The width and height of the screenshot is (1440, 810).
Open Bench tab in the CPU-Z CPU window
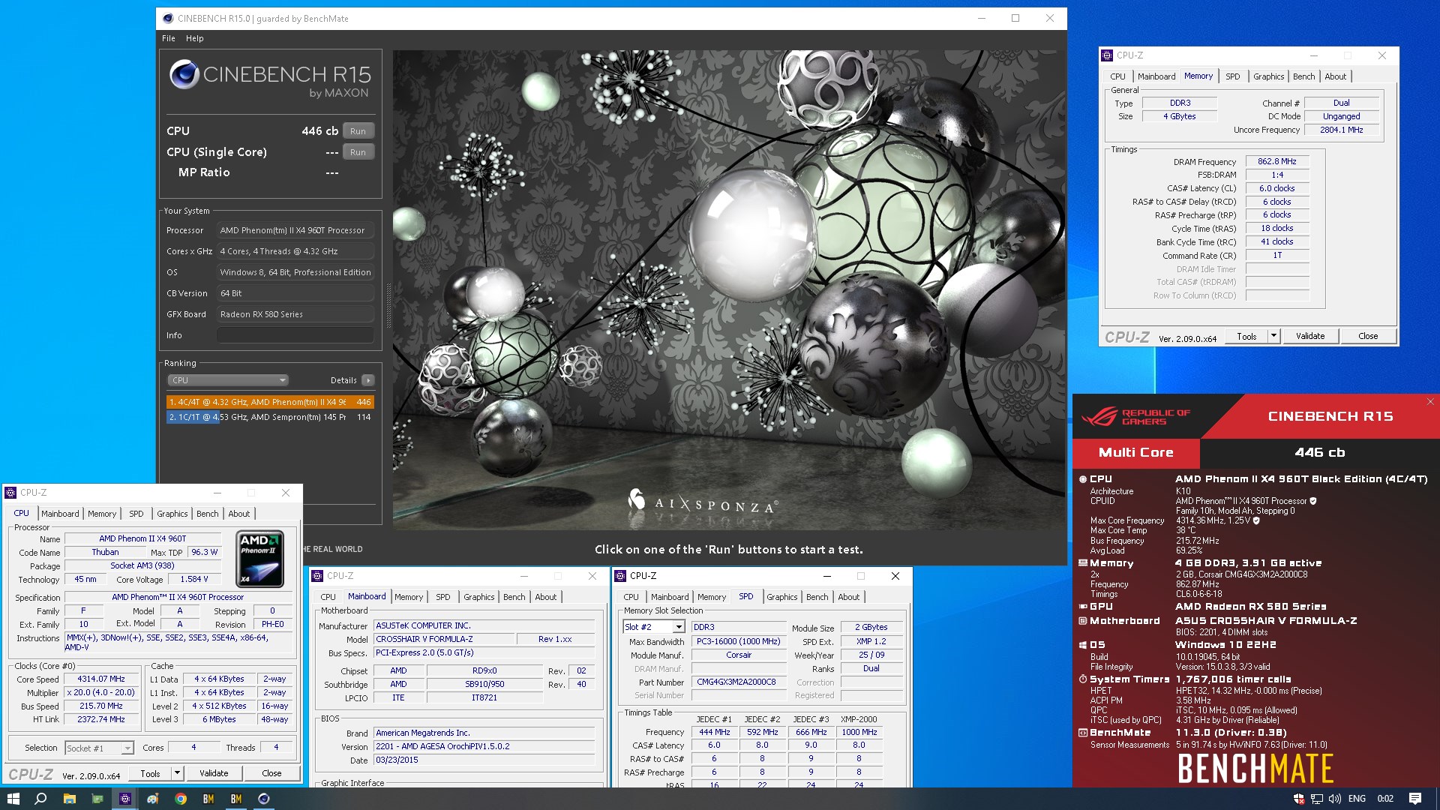point(208,514)
